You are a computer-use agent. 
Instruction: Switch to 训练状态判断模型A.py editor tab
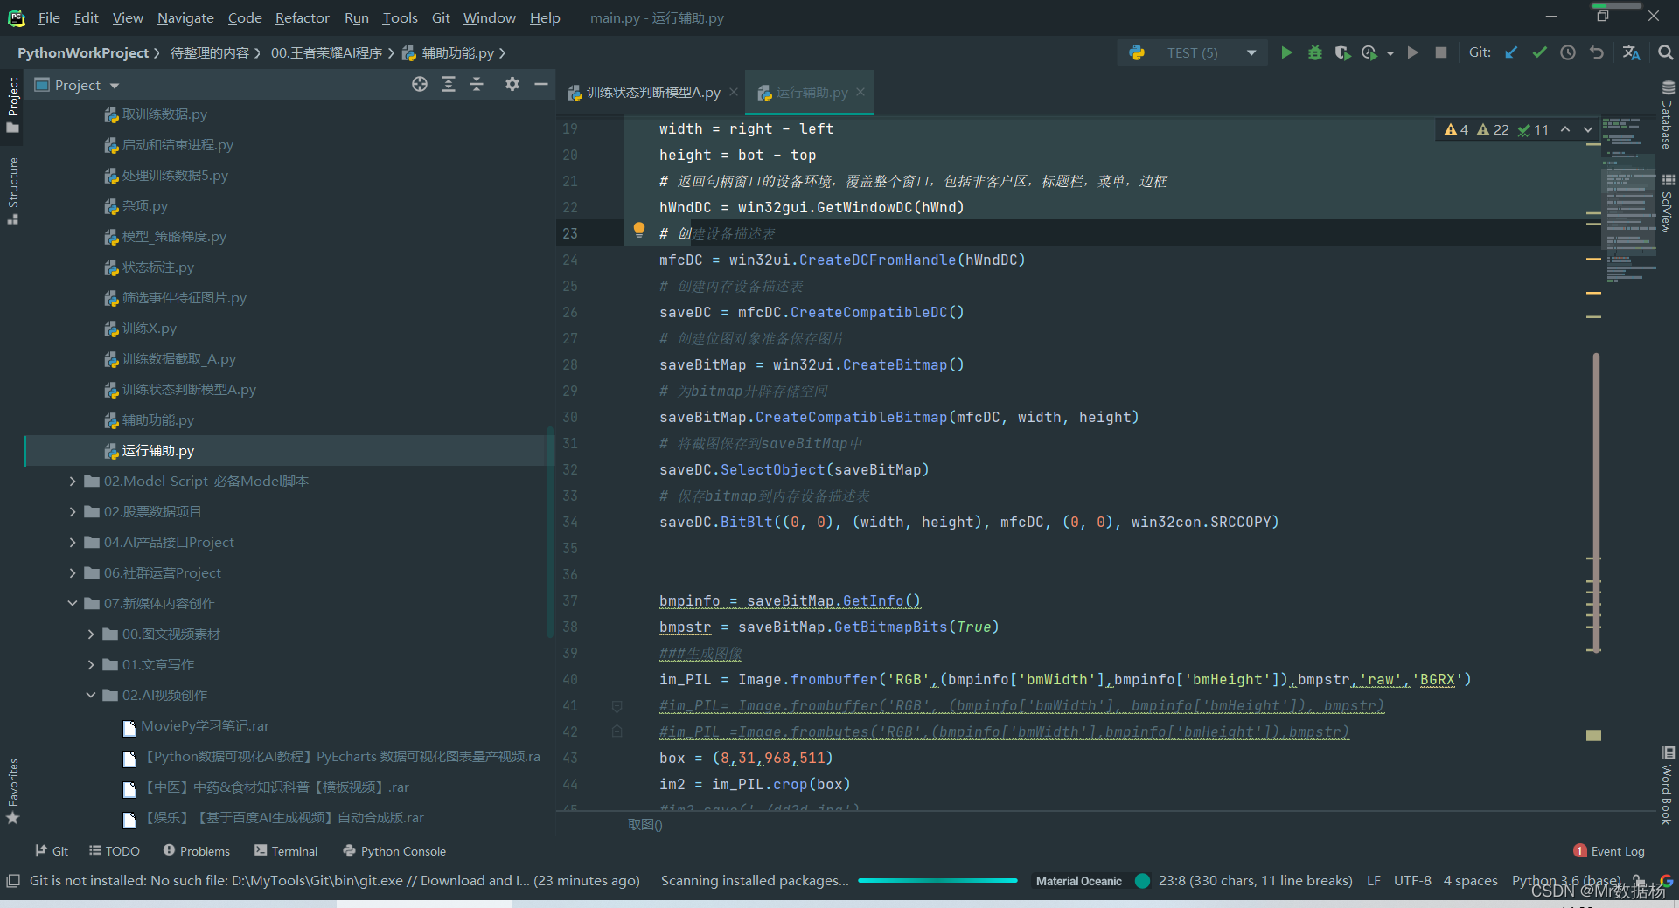point(645,92)
